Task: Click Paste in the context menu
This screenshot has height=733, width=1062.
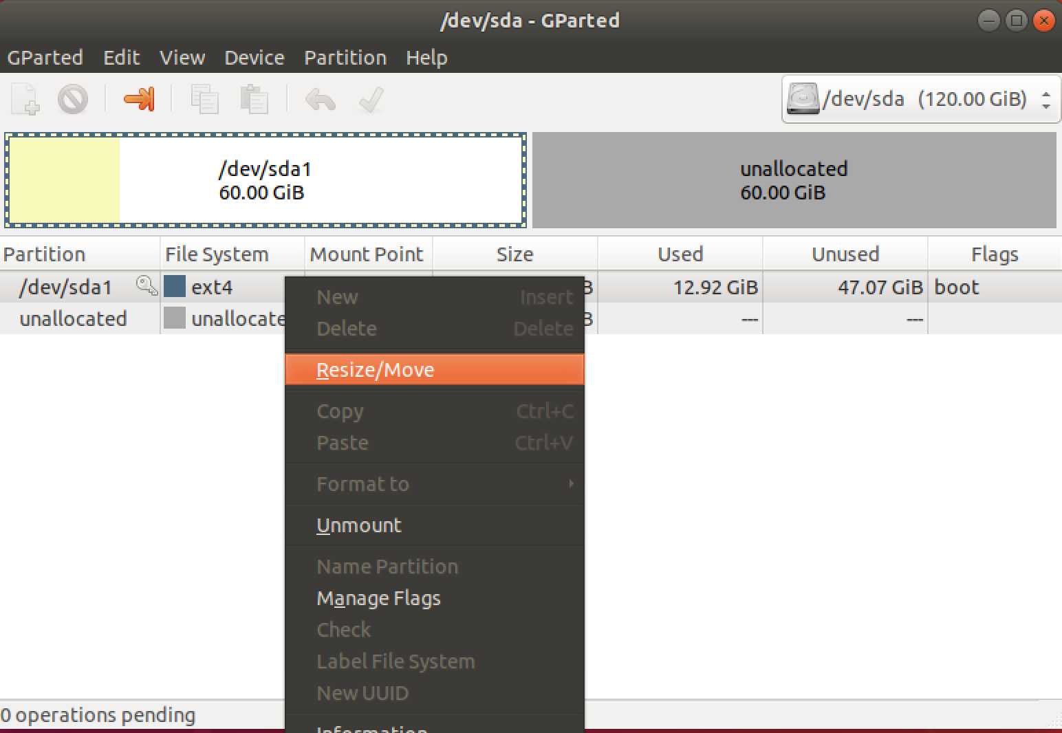Action: 435,443
